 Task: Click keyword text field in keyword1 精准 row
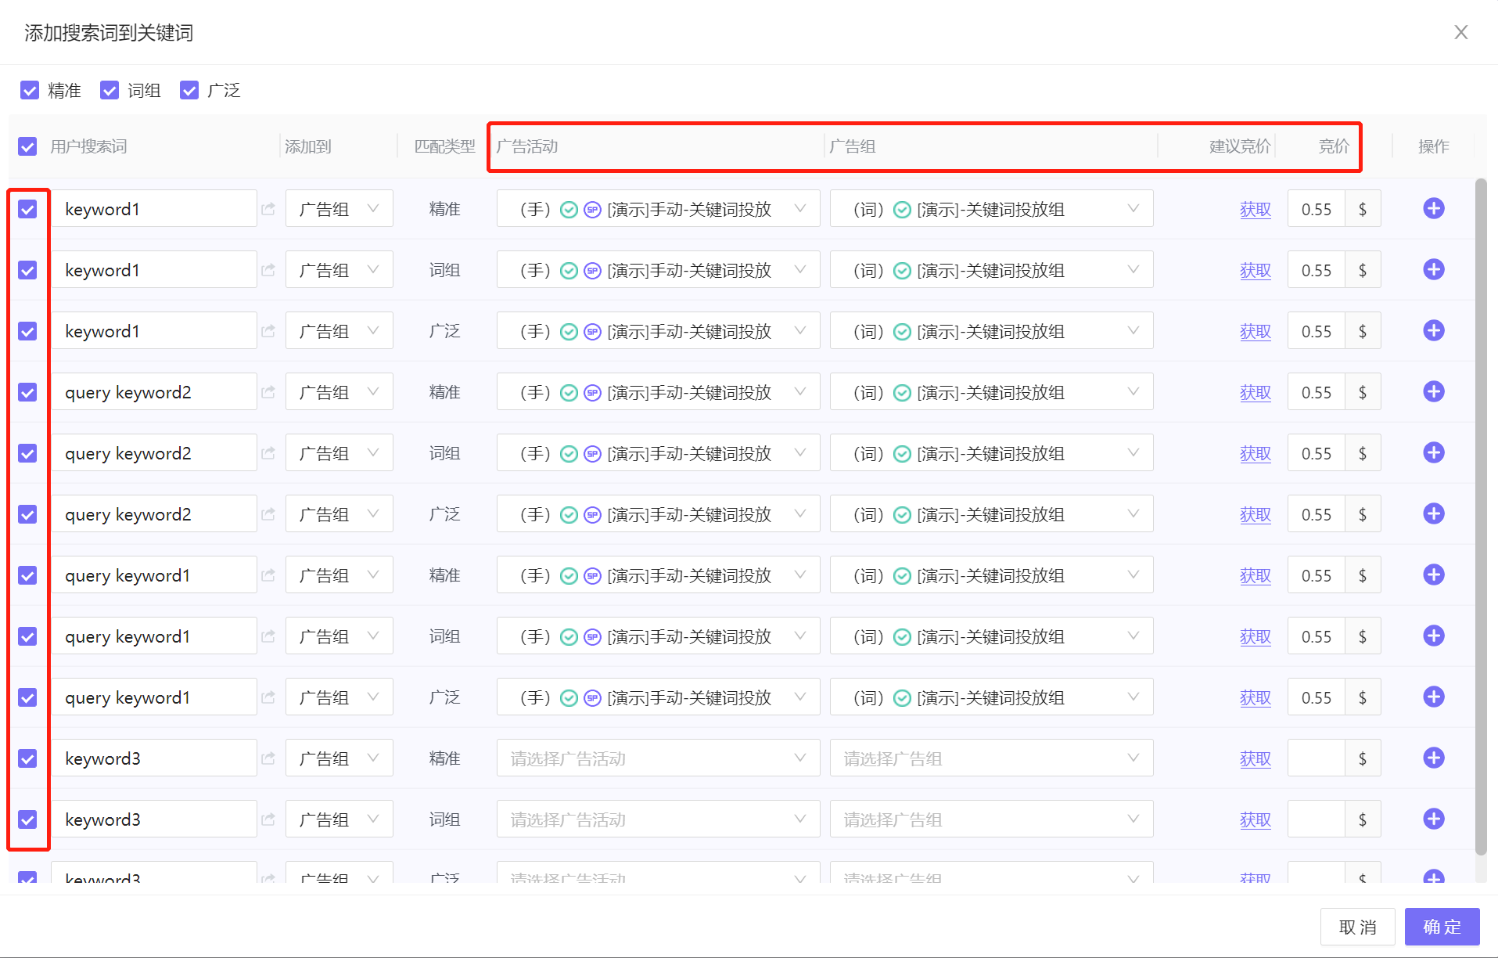coord(153,209)
